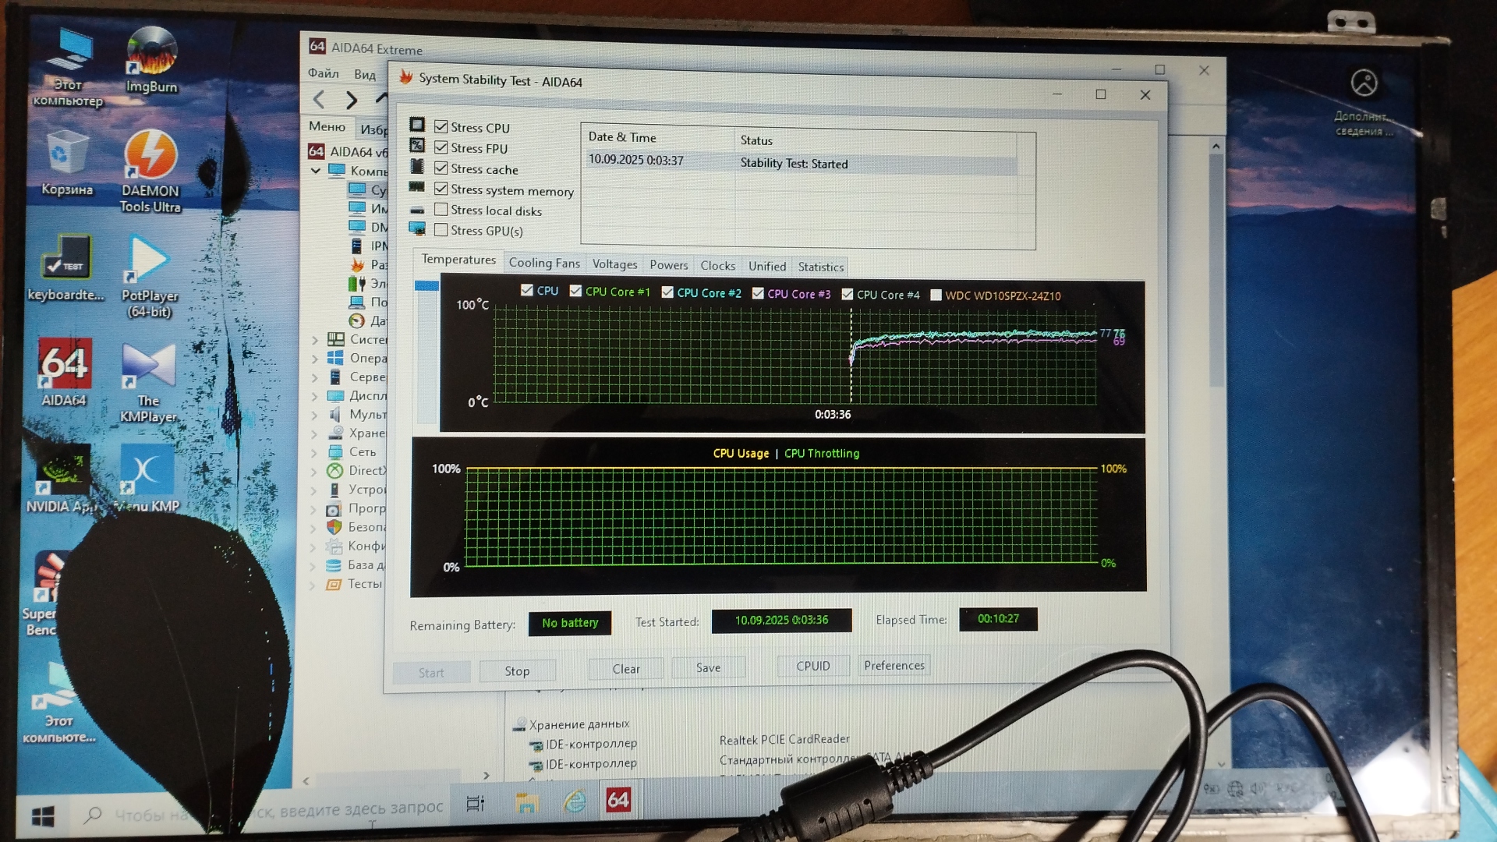The height and width of the screenshot is (842, 1497).
Task: Click the Preferences button
Action: point(894,665)
